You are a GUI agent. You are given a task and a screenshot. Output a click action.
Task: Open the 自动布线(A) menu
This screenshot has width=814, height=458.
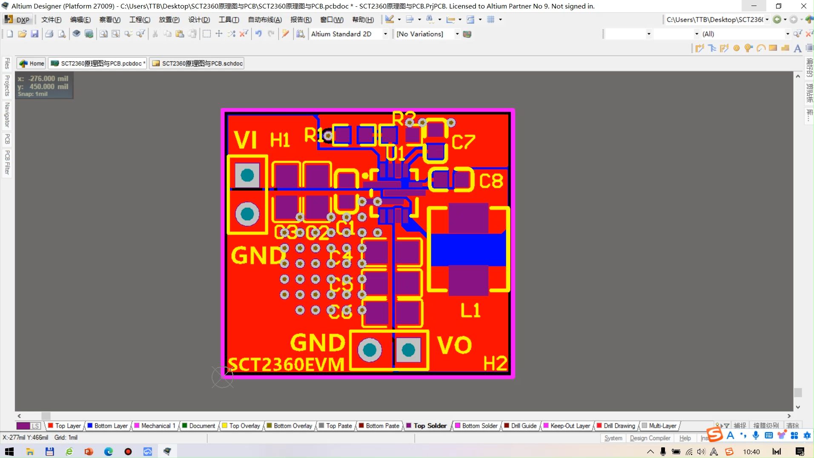[x=265, y=20]
